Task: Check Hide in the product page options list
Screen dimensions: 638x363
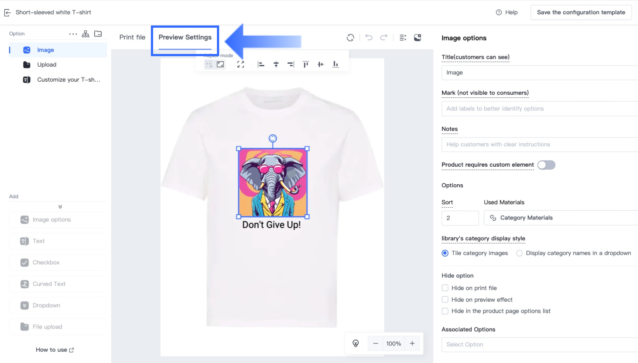Action: coord(445,311)
